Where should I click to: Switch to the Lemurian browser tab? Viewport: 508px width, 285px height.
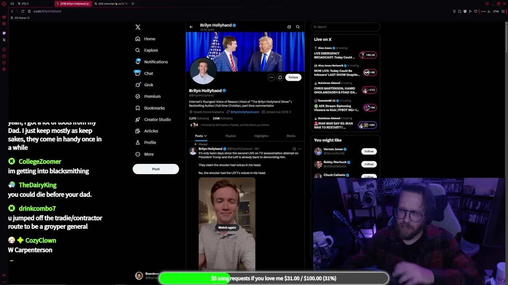tap(111, 4)
